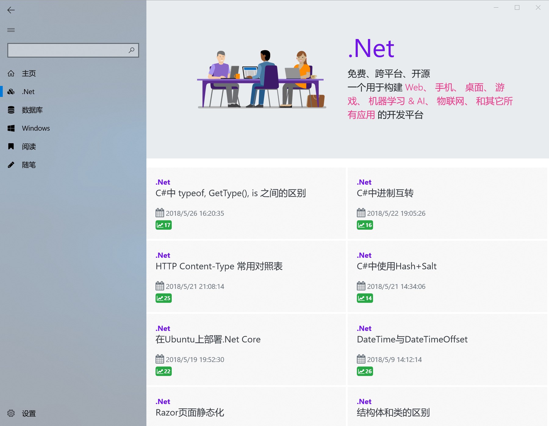
Task: Click the green view count badge 26
Action: (365, 371)
